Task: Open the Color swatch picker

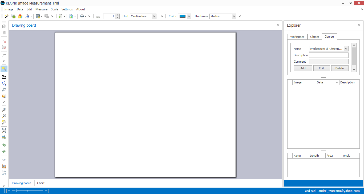Action: 184,16
